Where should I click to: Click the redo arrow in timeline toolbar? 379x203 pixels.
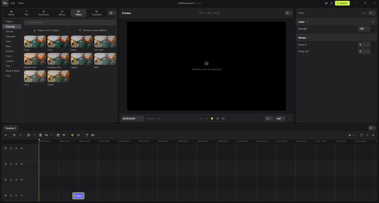20,135
